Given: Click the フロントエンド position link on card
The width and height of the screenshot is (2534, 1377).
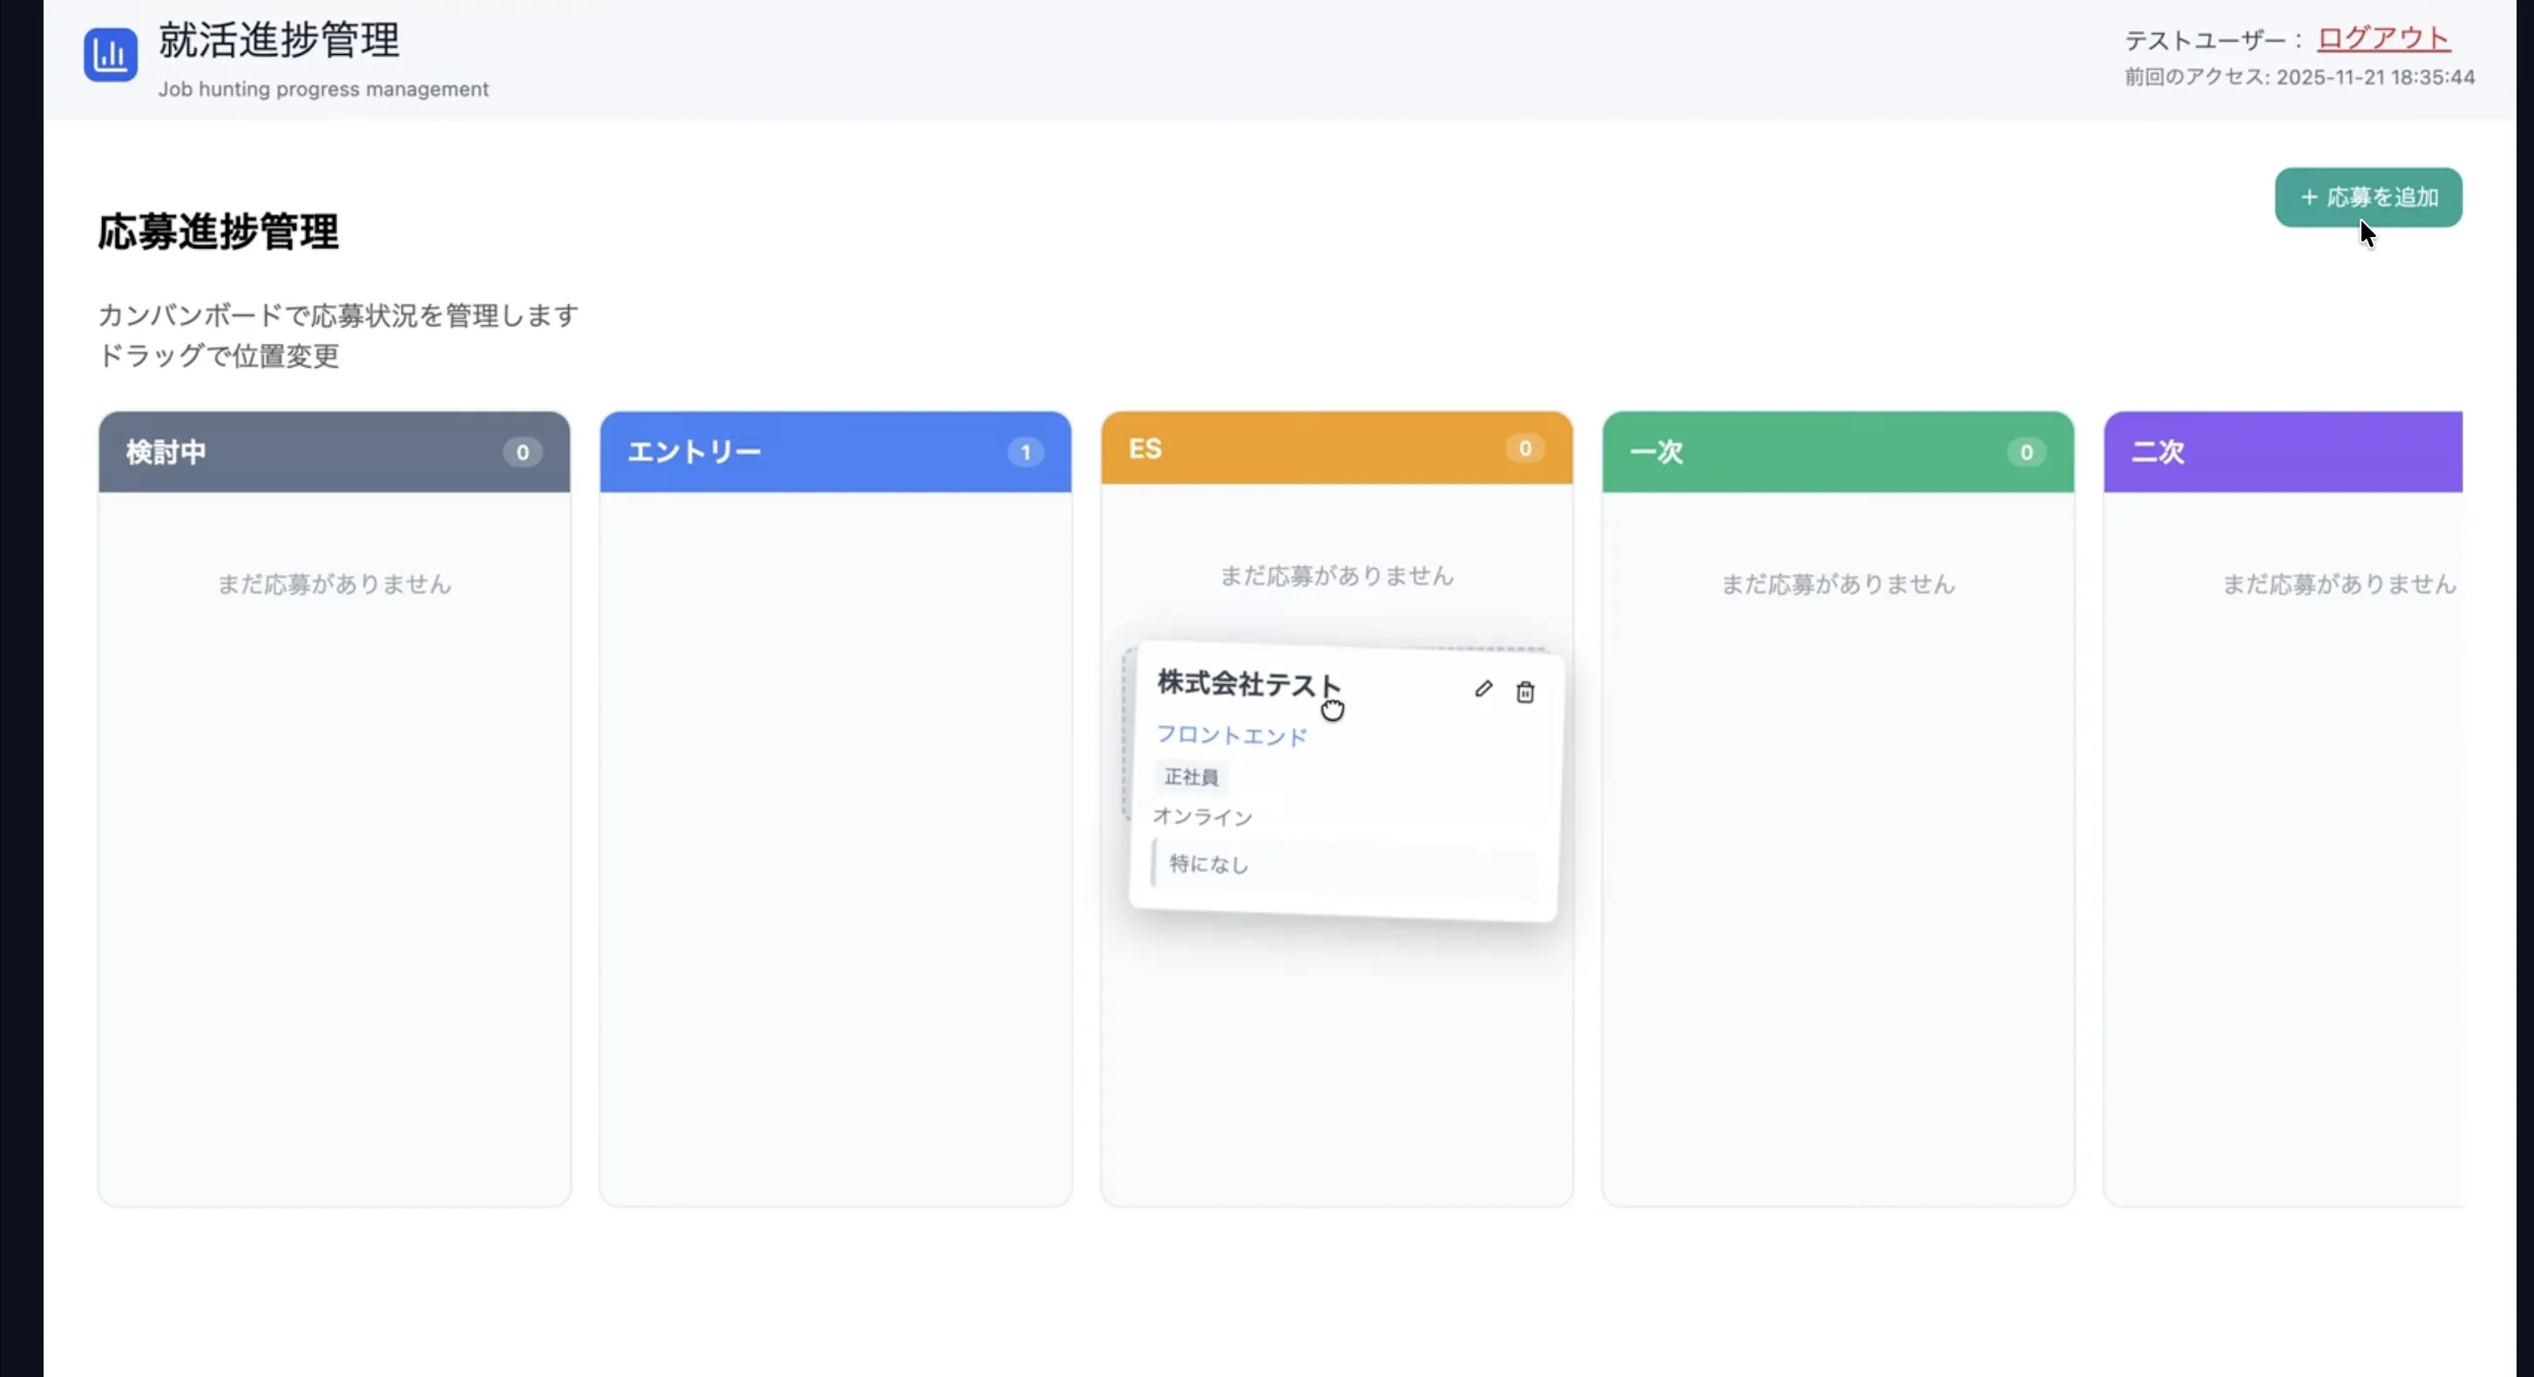Looking at the screenshot, I should coord(1230,736).
